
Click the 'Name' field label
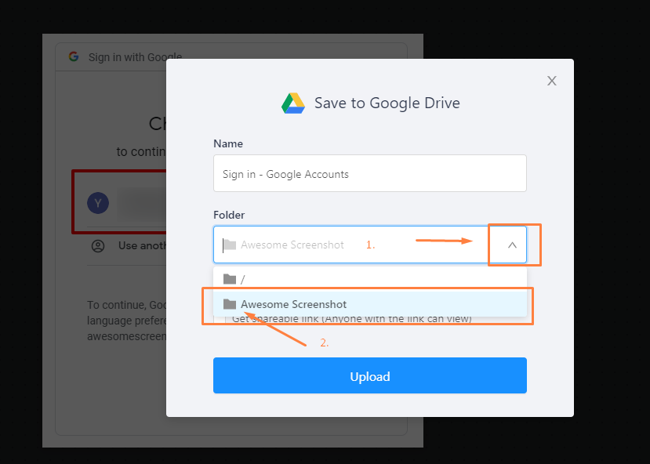[x=228, y=143]
